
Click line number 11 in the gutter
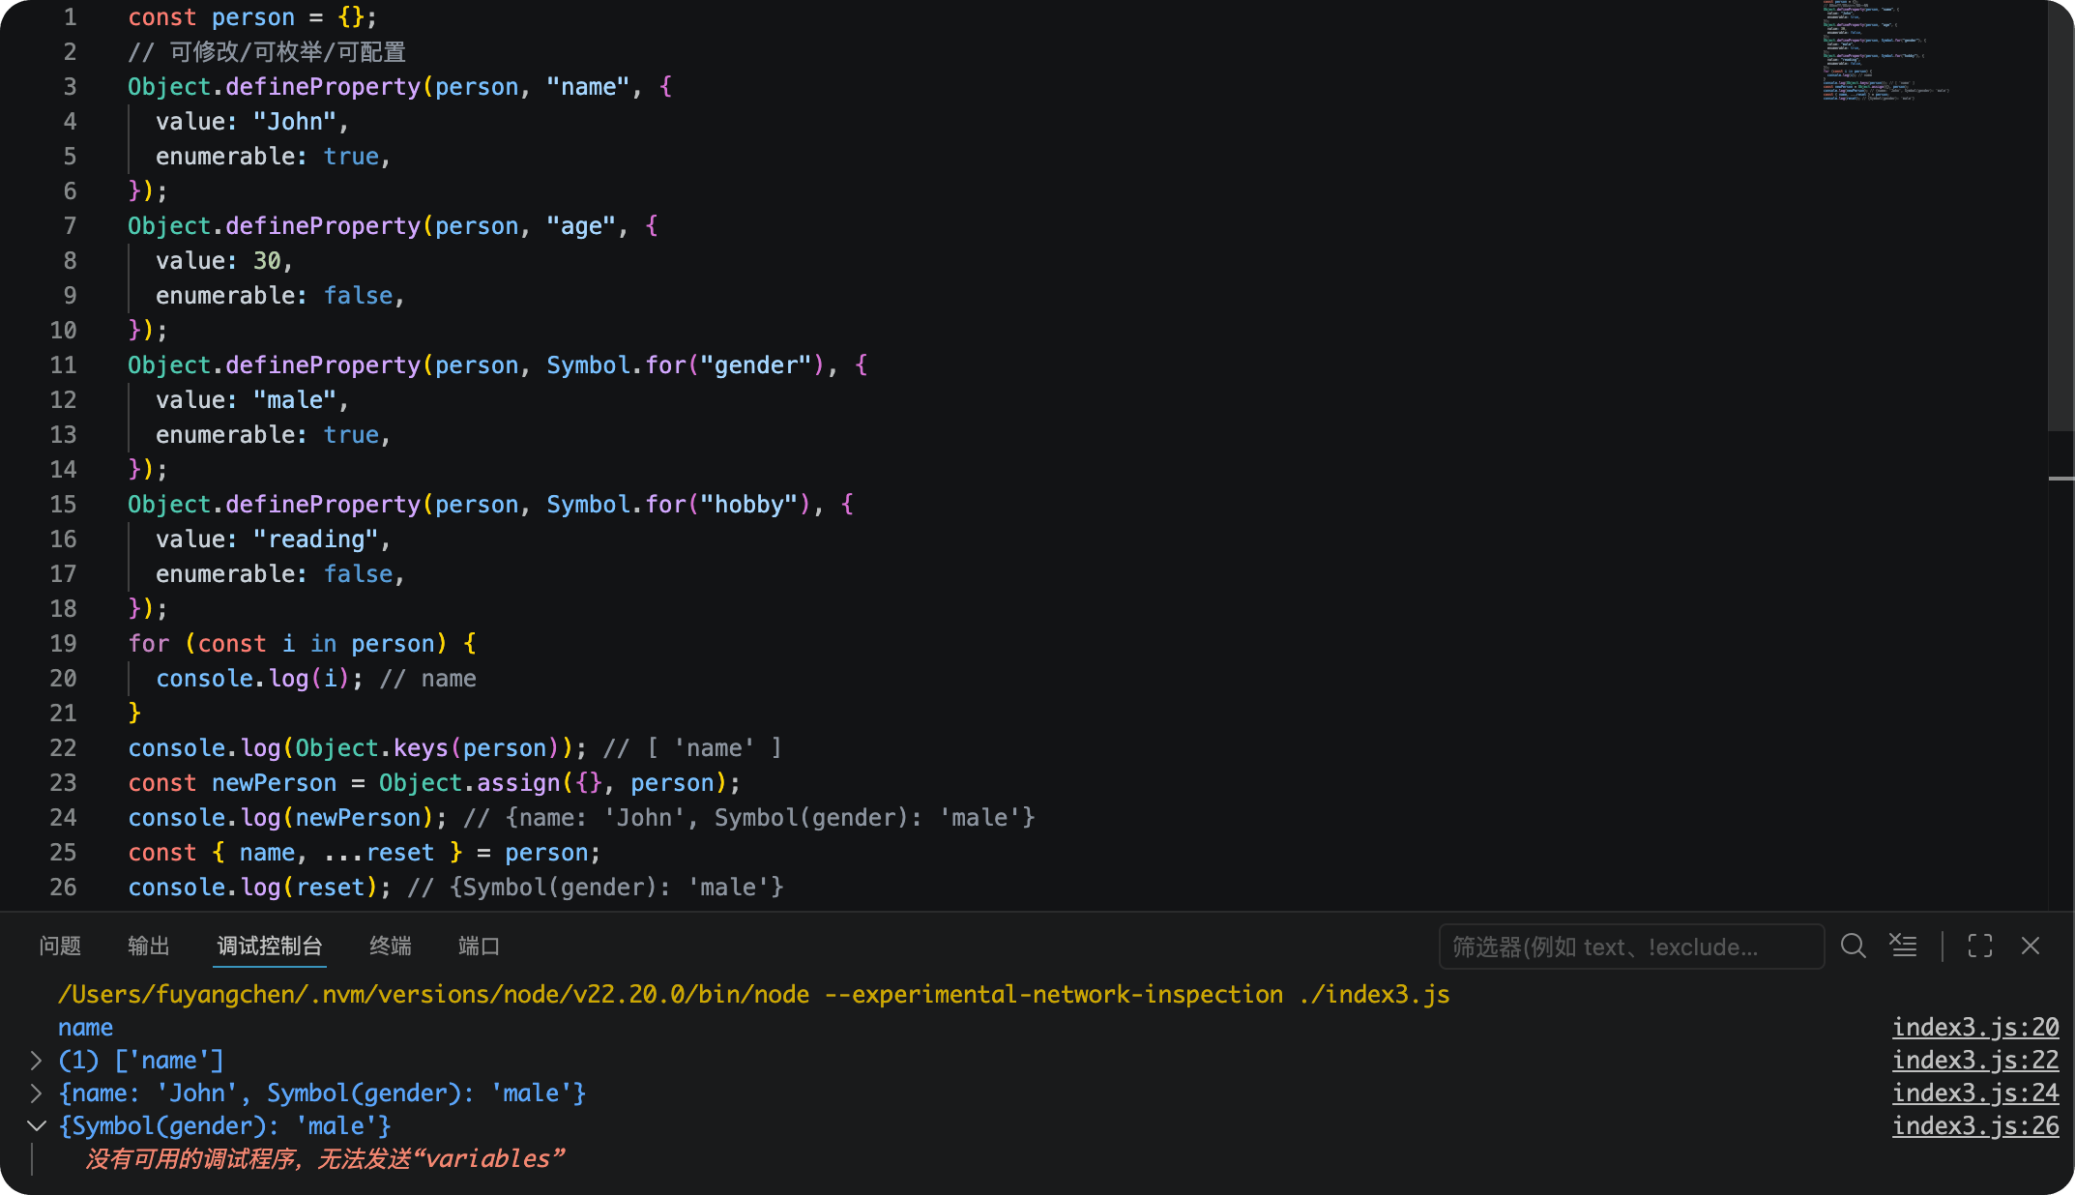coord(63,364)
